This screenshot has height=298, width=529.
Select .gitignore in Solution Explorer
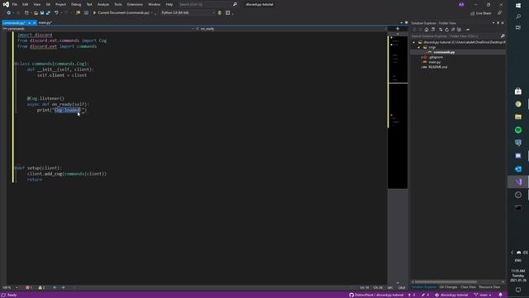coord(436,57)
